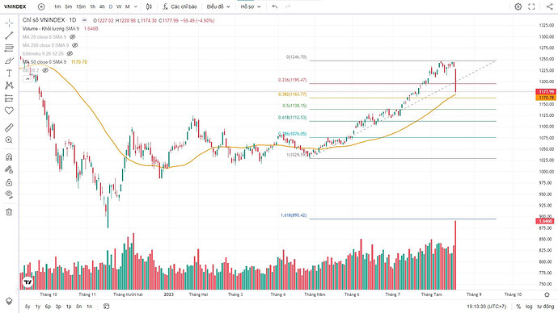Toggle percent scale mode

pos(518,307)
